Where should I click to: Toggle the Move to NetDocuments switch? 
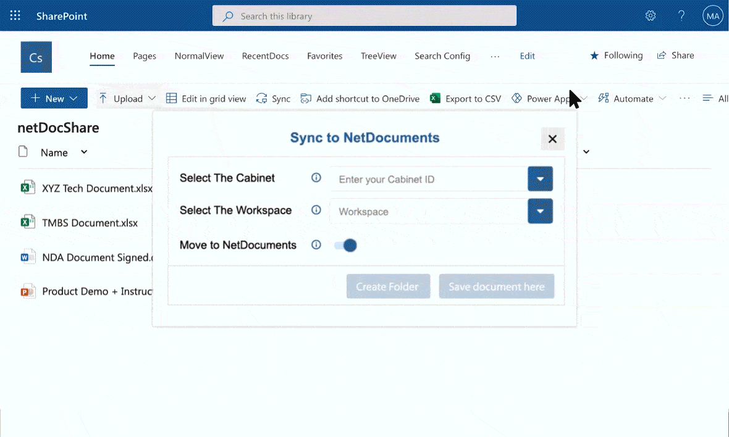pos(345,245)
